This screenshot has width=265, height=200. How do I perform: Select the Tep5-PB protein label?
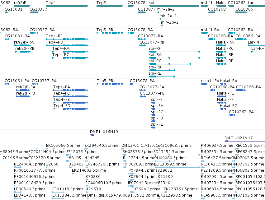[x=105, y=81]
